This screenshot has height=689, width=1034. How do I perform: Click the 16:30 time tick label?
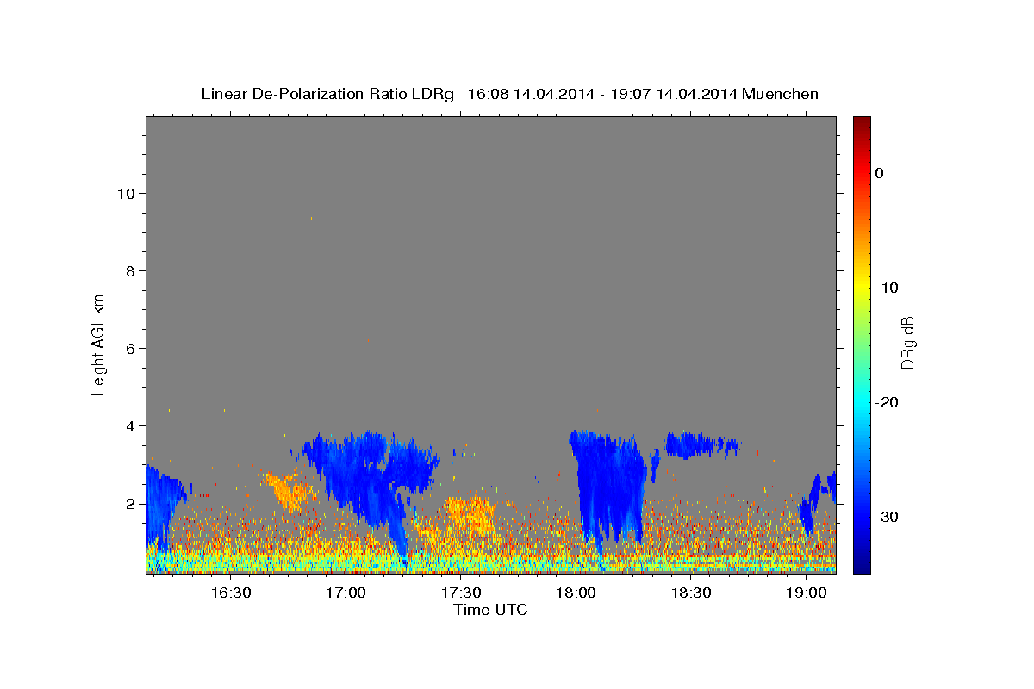(231, 593)
